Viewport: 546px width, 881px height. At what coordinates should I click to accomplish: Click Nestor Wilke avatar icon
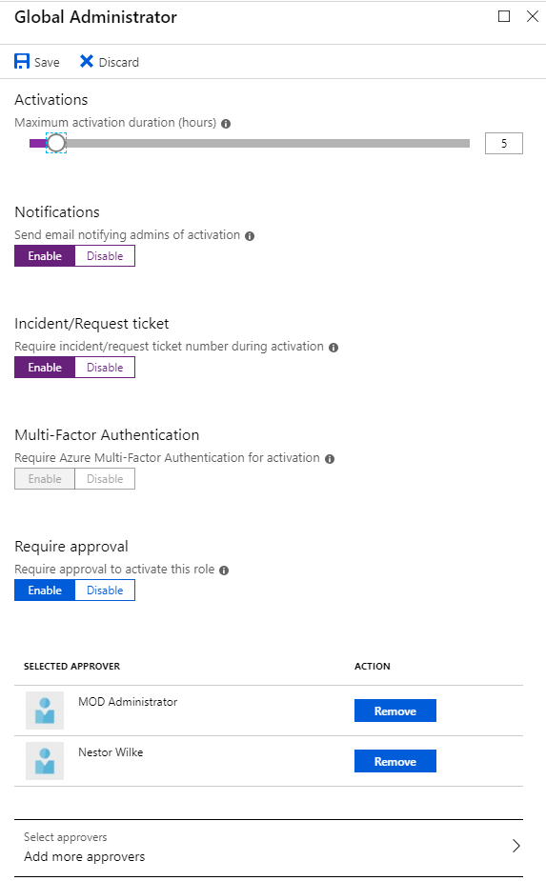[x=45, y=761]
